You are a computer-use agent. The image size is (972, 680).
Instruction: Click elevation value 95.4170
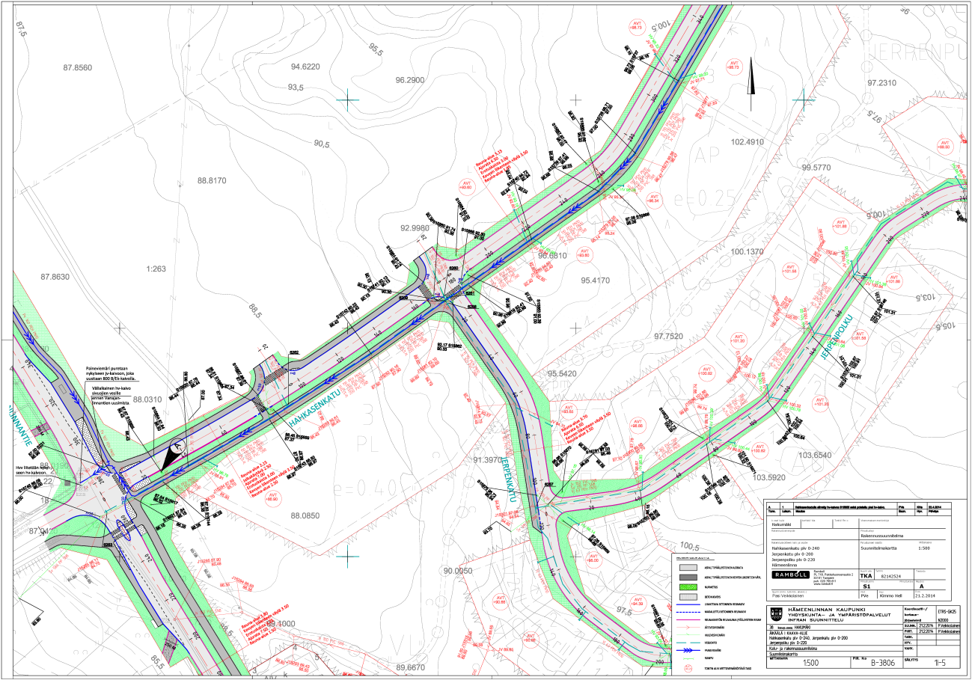click(596, 281)
